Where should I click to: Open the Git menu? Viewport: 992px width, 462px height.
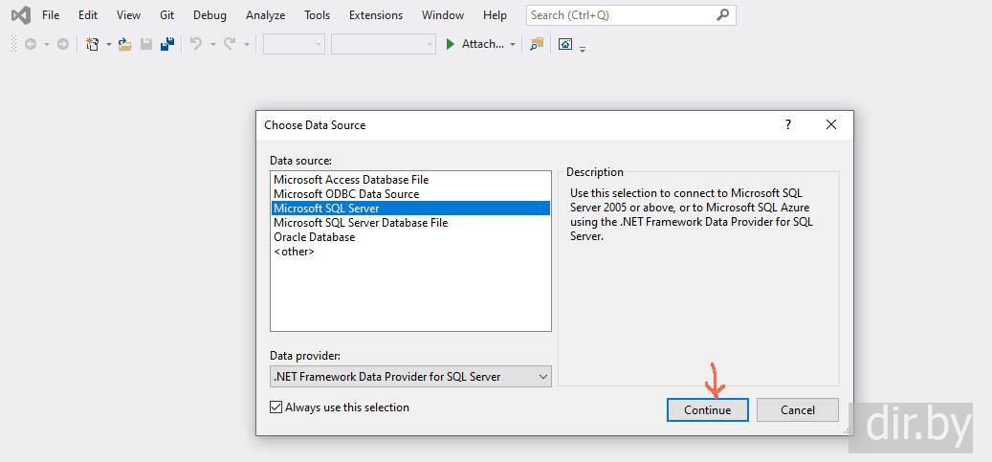[x=167, y=15]
